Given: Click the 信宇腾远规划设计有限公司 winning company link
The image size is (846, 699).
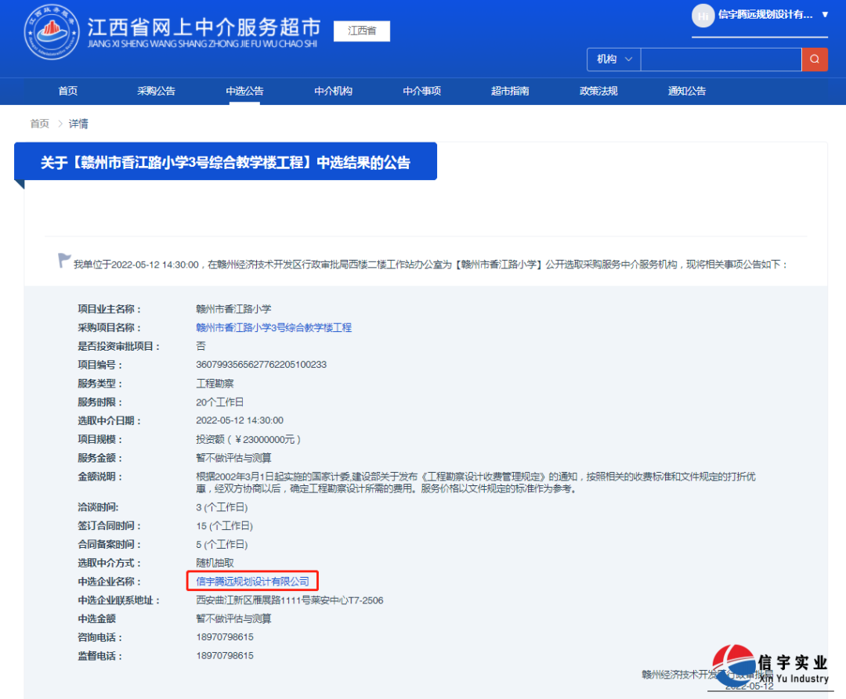Looking at the screenshot, I should (x=252, y=582).
